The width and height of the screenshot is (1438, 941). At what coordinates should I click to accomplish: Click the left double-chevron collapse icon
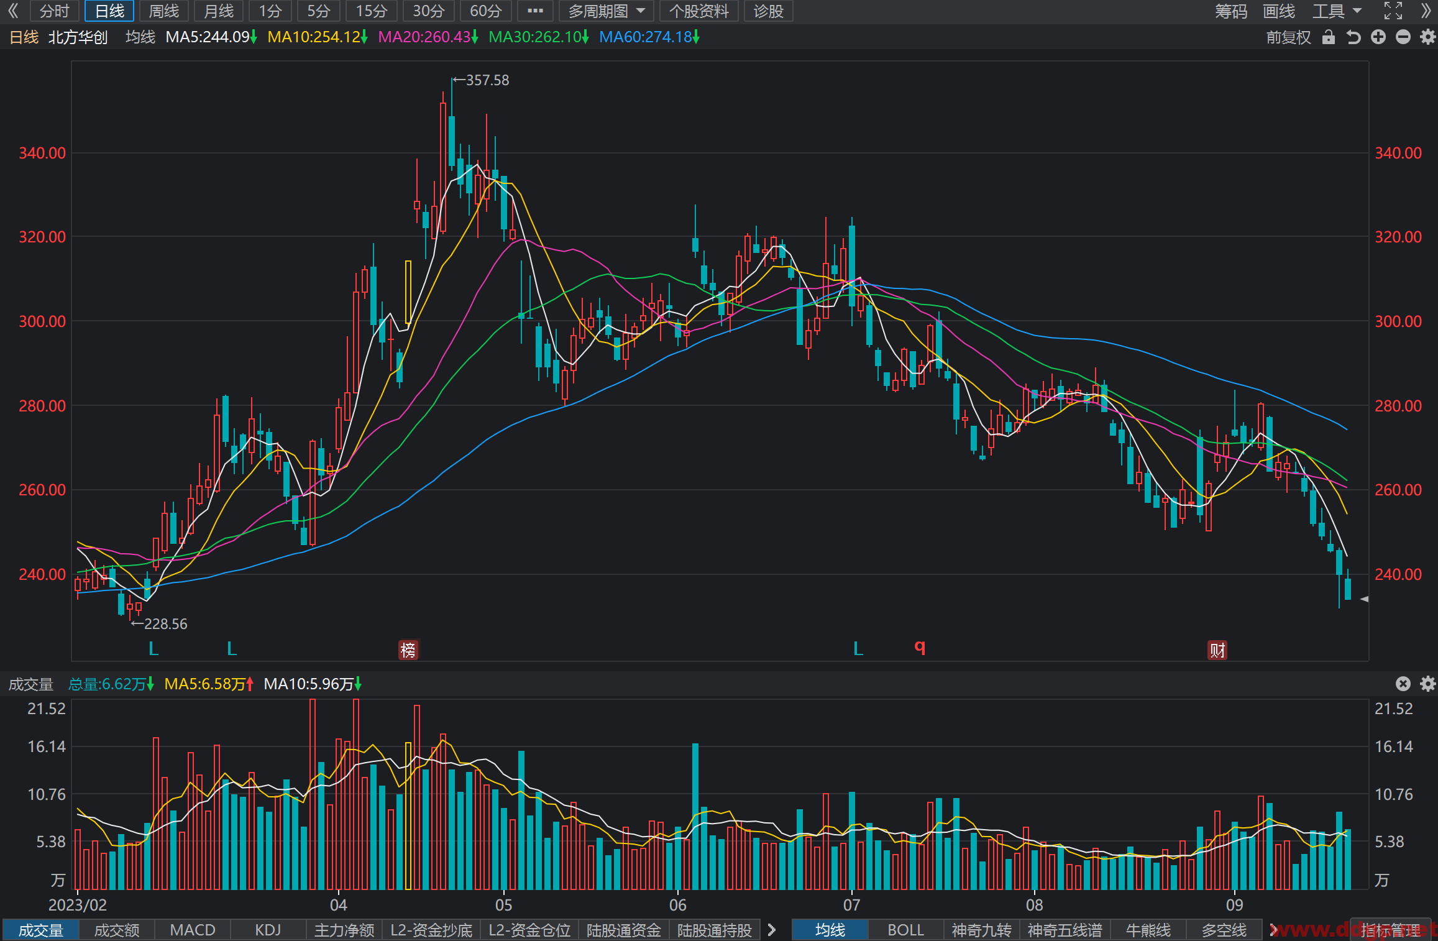[12, 11]
